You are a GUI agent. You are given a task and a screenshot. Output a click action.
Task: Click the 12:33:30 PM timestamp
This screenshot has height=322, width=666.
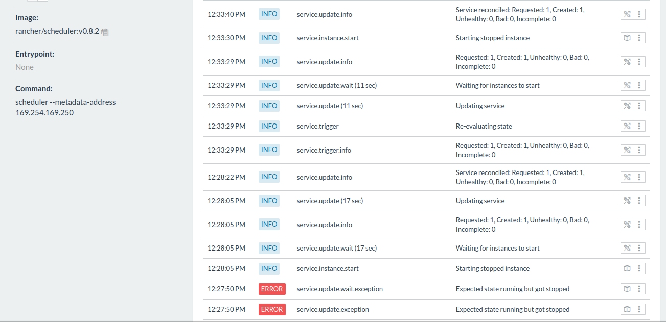226,38
